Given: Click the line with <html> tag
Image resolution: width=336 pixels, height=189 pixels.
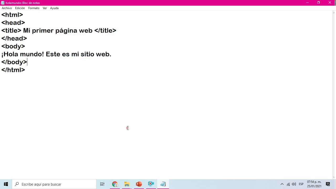Looking at the screenshot, I should click(x=12, y=15).
